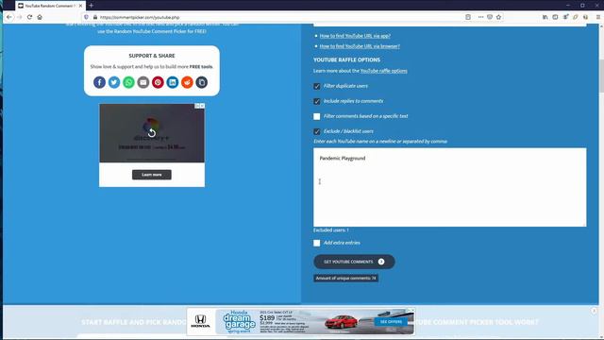
Task: Open browser home page
Action: coord(40,17)
